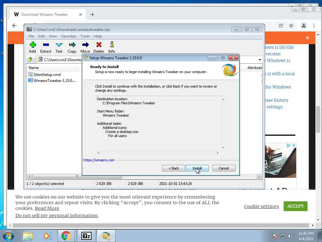The image size is (322, 242).
Task: Go up one folder level in 7-Zip
Action: coord(30,60)
